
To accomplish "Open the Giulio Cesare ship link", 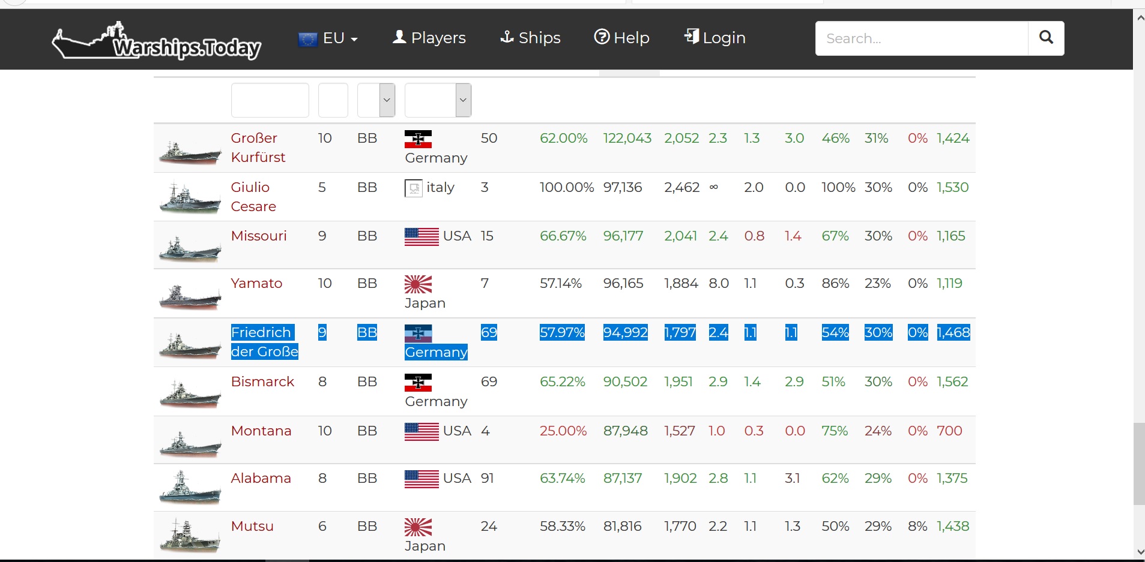I will (253, 197).
